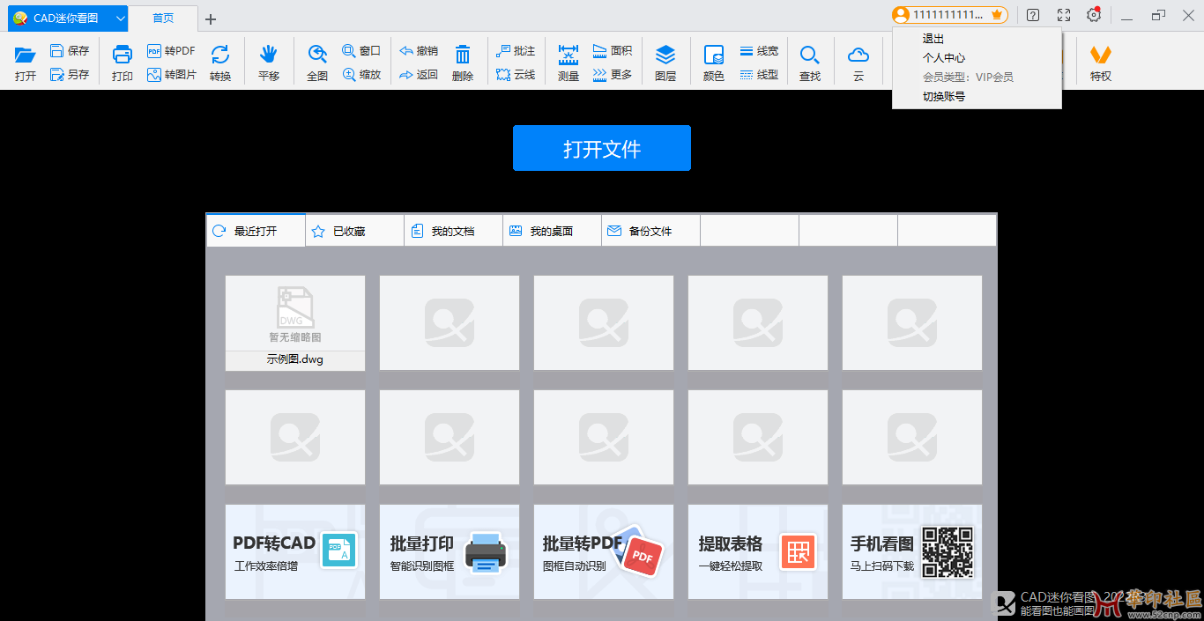
Task: Delete the selection using 删除
Action: coord(463,63)
